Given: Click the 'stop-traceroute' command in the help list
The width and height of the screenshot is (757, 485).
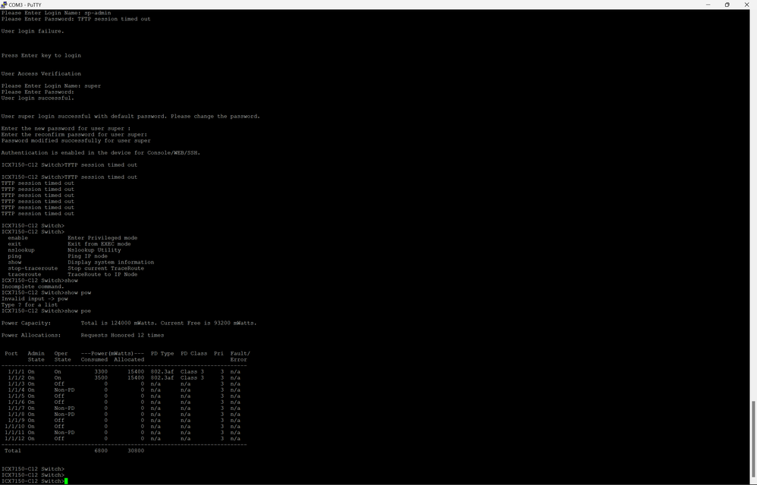Looking at the screenshot, I should (x=33, y=268).
